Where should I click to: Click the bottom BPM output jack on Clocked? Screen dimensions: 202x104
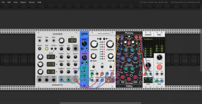54,80
